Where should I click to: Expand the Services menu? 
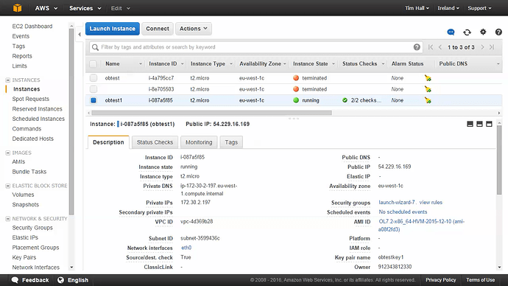[x=85, y=8]
